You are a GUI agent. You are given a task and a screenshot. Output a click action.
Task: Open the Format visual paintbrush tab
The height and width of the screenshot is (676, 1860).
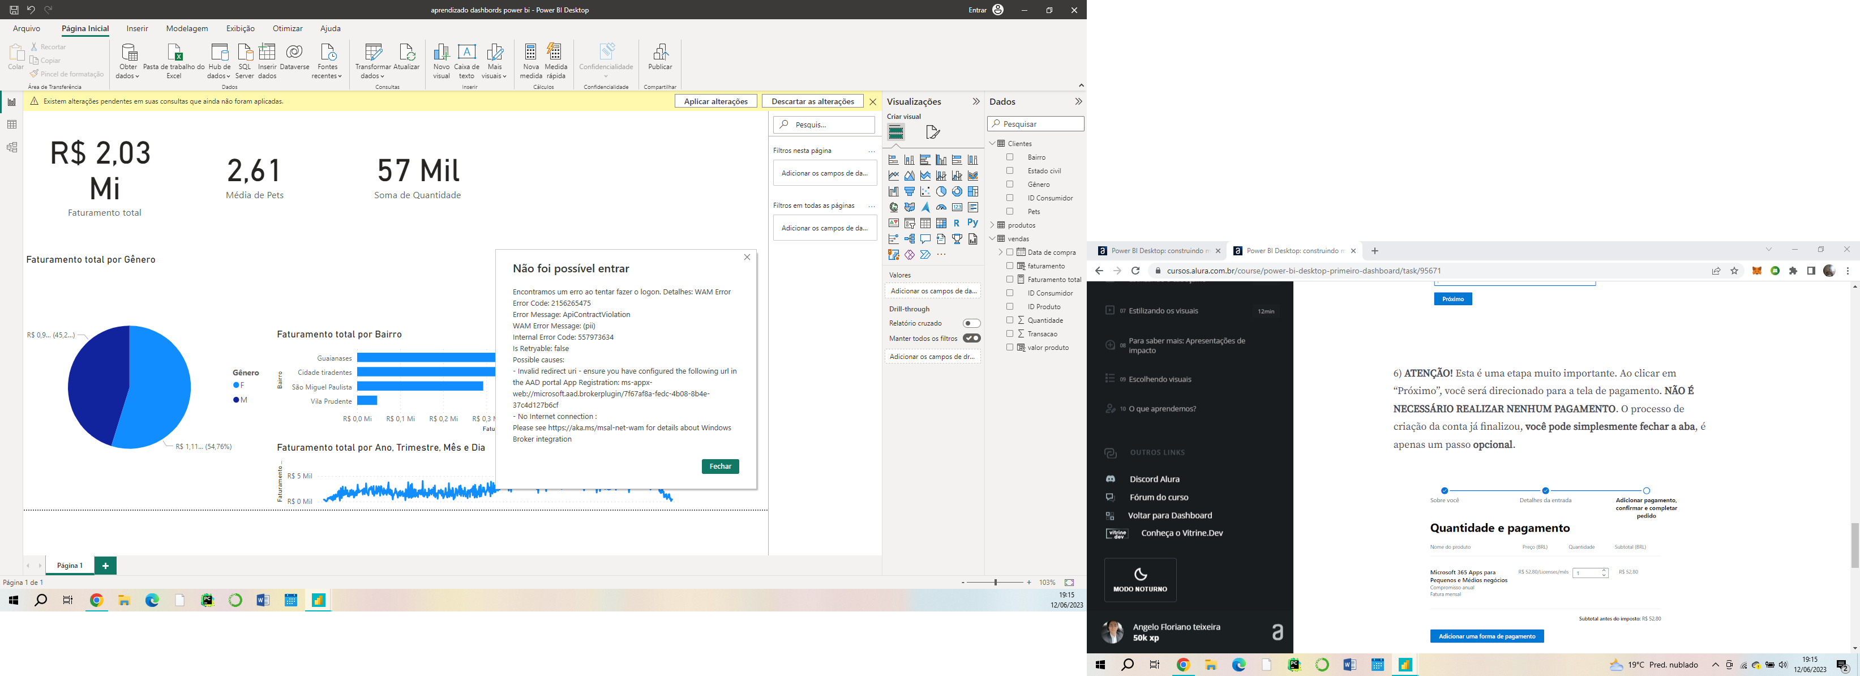(x=933, y=132)
